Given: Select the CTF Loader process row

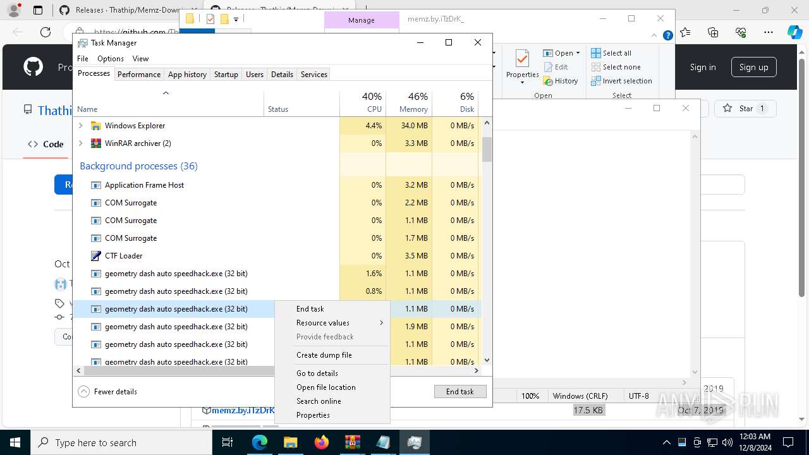Looking at the screenshot, I should pos(277,256).
